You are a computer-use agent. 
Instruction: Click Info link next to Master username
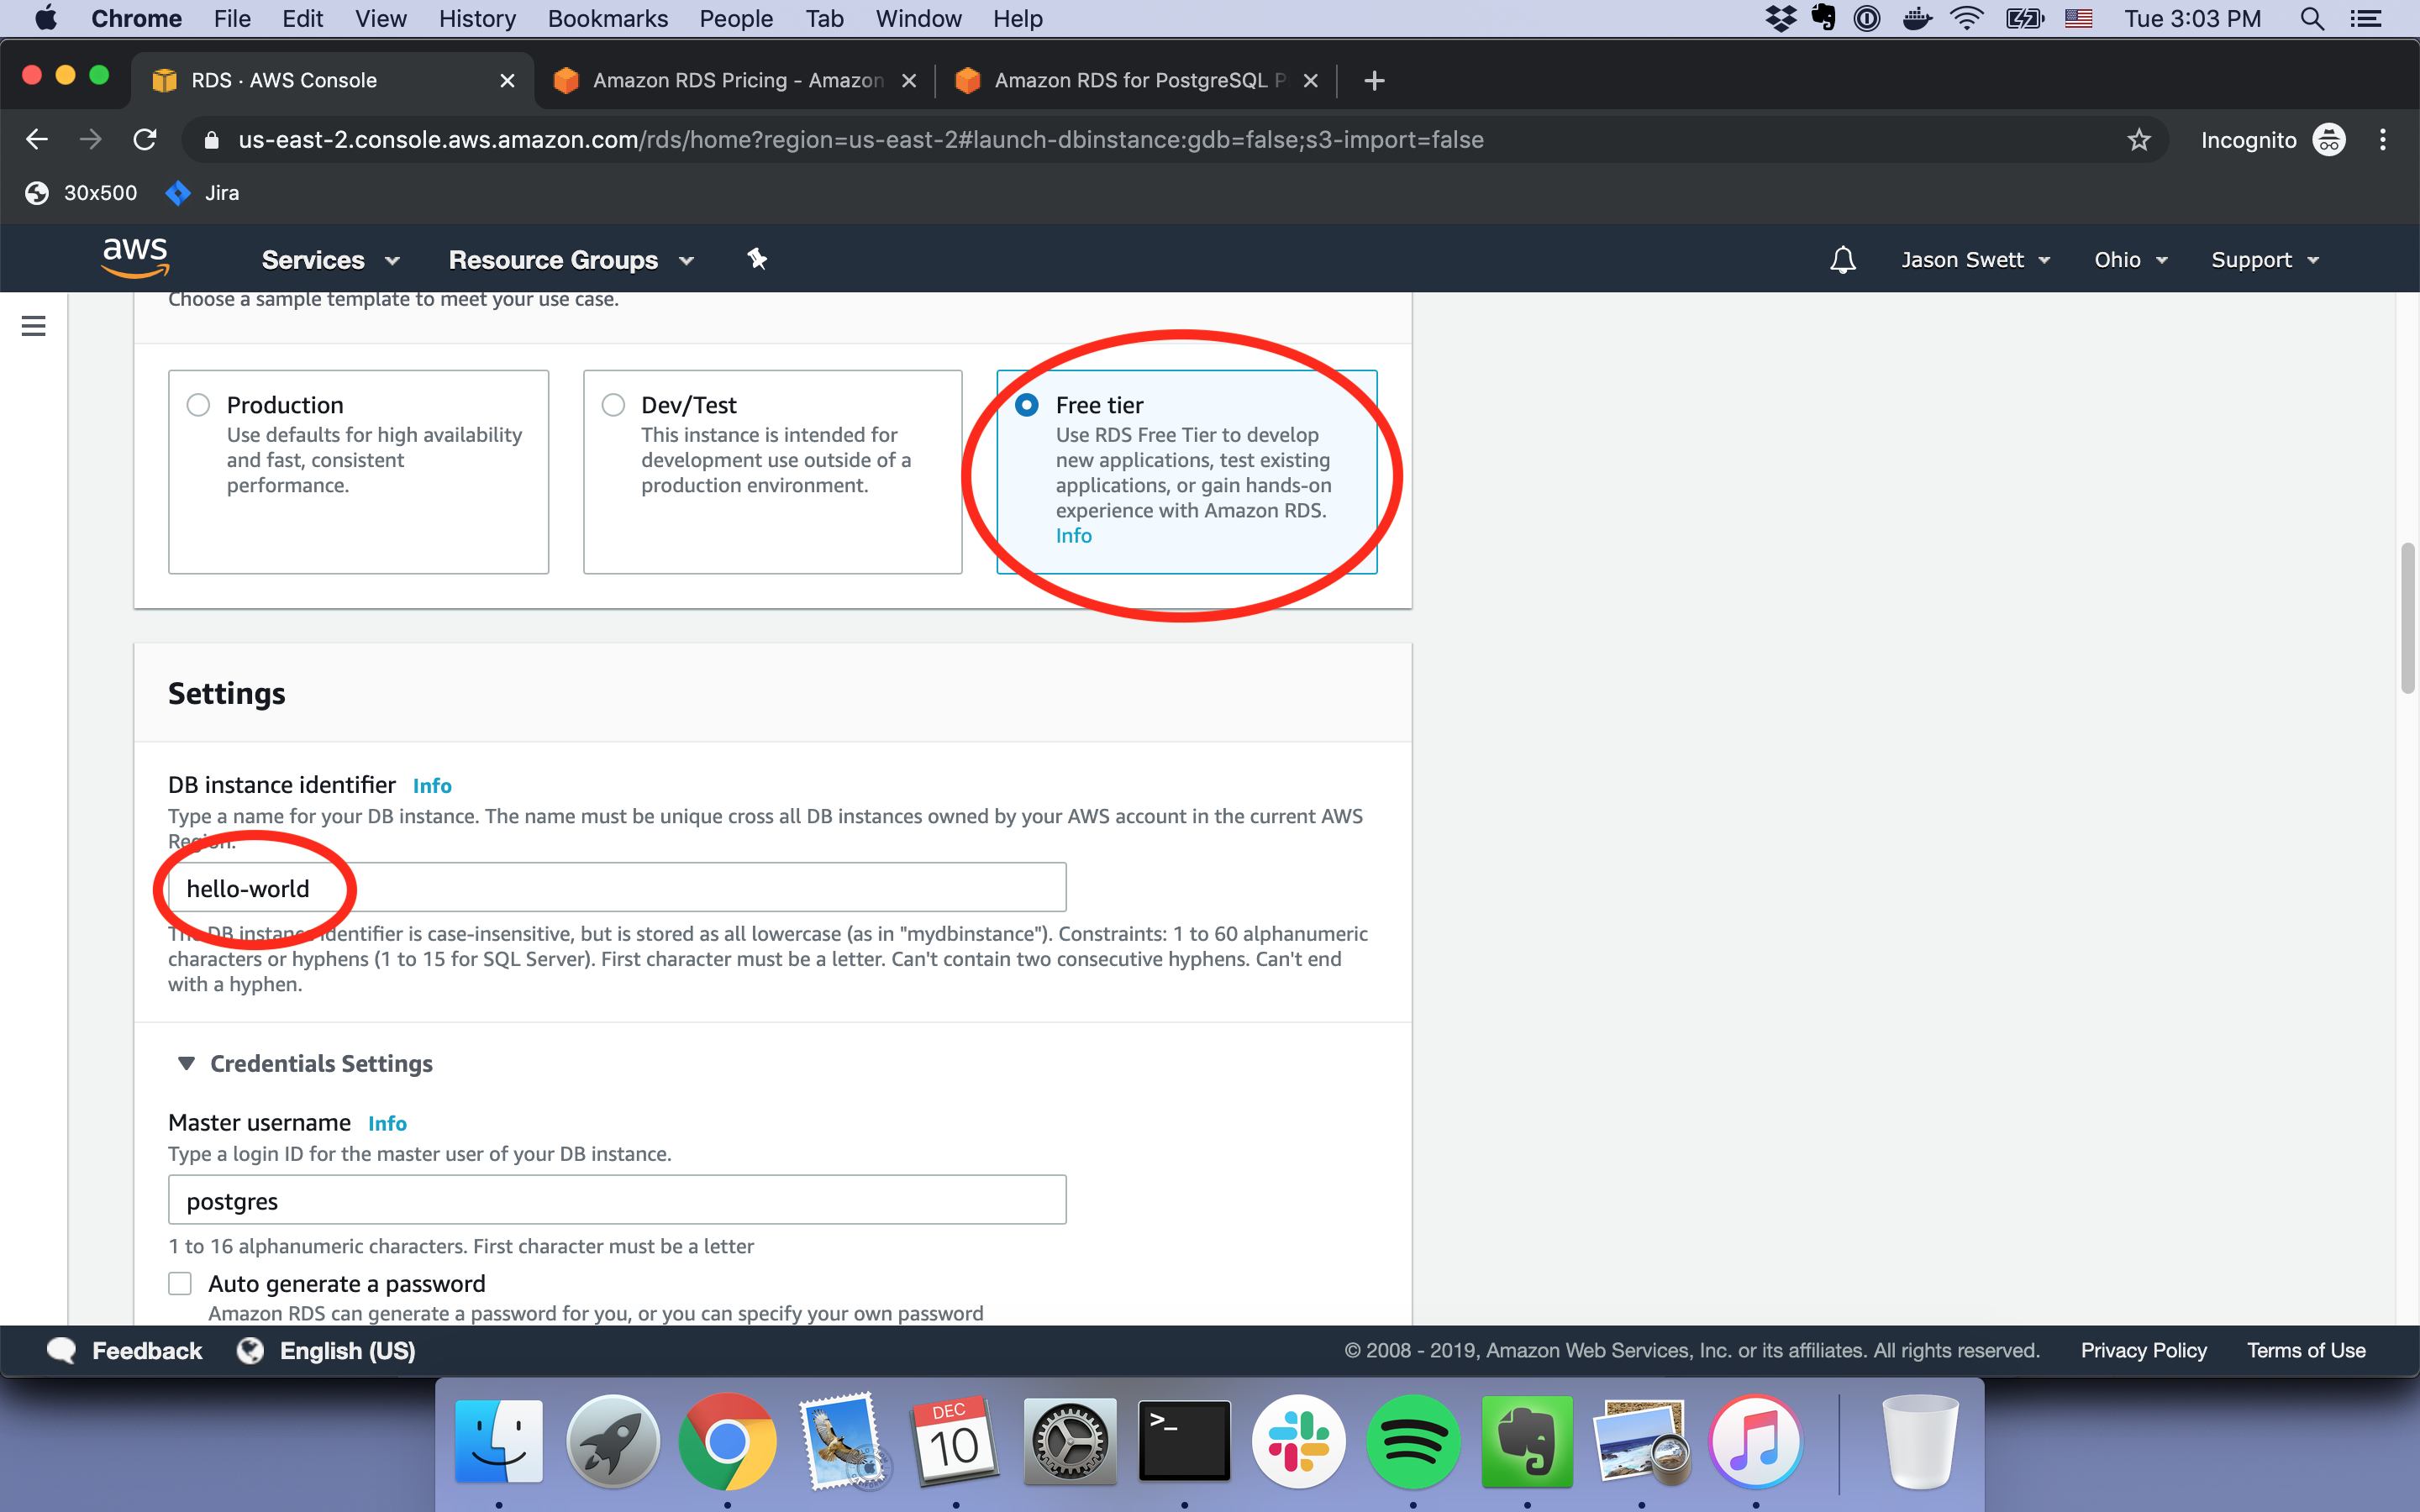click(387, 1124)
